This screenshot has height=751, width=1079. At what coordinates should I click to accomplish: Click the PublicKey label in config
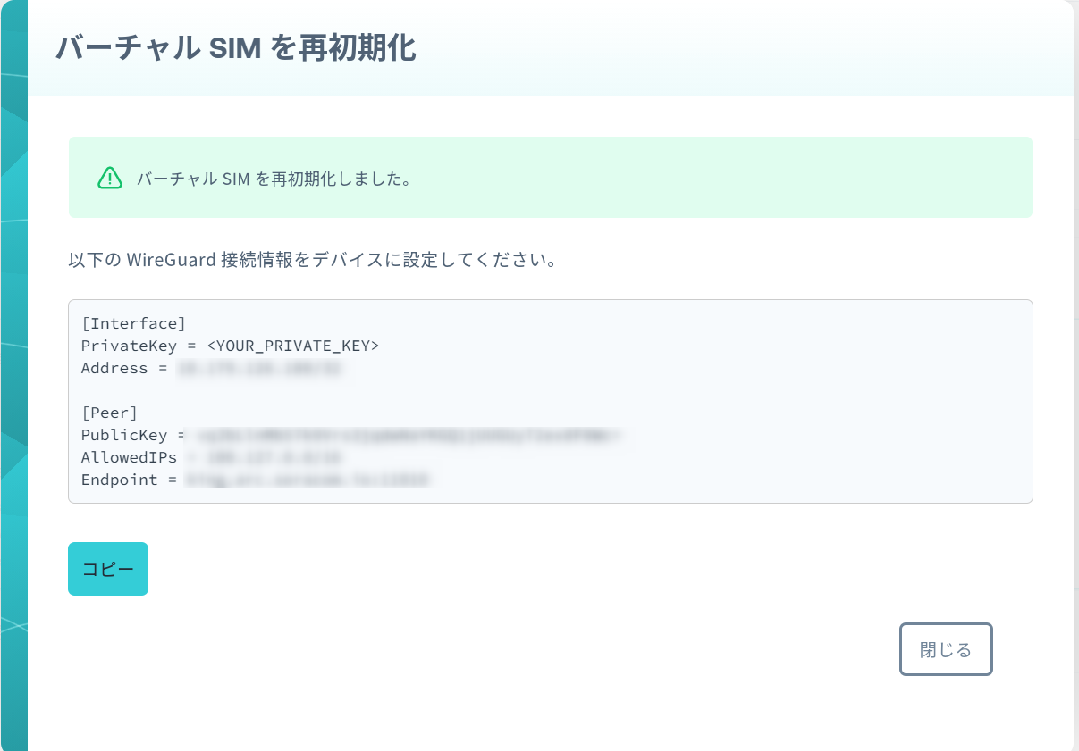click(x=124, y=435)
